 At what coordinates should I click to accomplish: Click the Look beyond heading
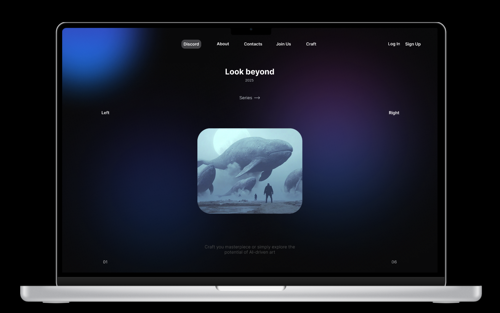pos(249,72)
